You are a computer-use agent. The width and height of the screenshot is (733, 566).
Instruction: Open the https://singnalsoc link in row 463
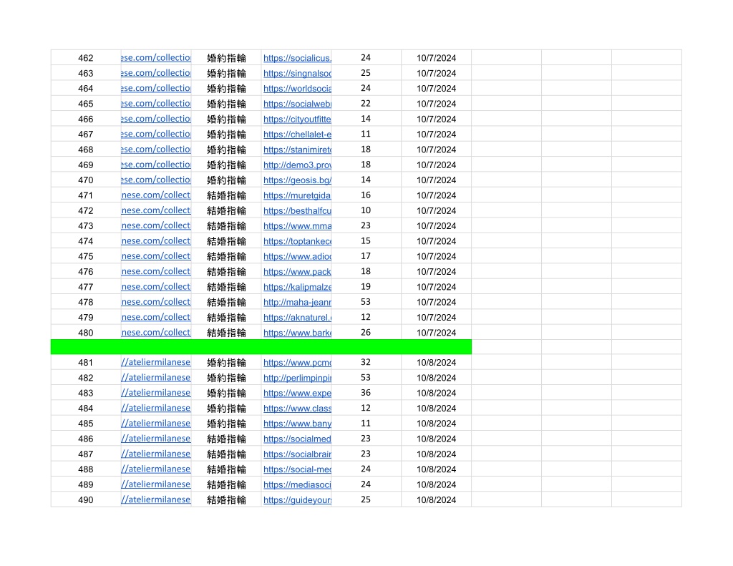click(x=297, y=74)
